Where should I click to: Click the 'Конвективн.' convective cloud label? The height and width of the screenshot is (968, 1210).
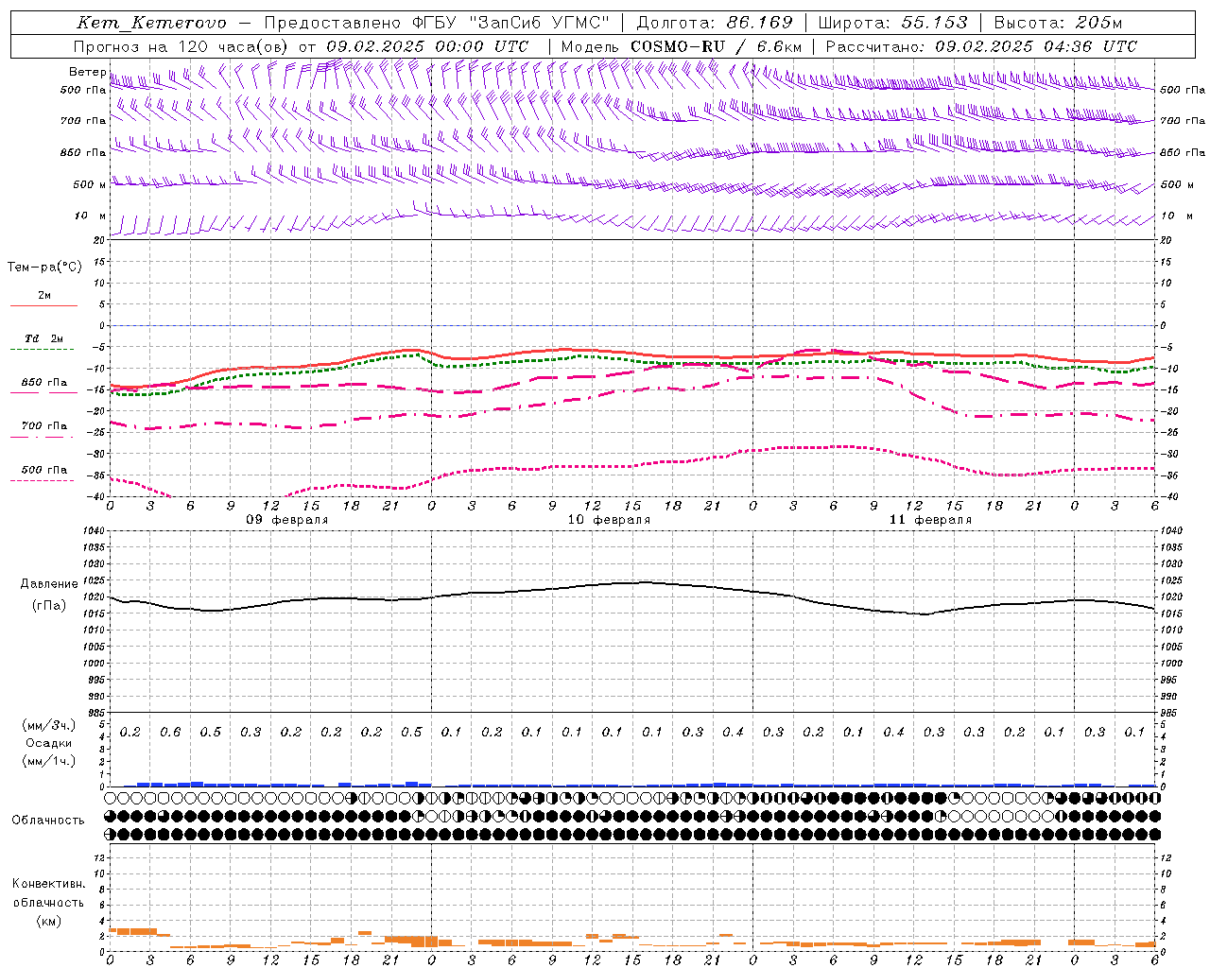[49, 884]
